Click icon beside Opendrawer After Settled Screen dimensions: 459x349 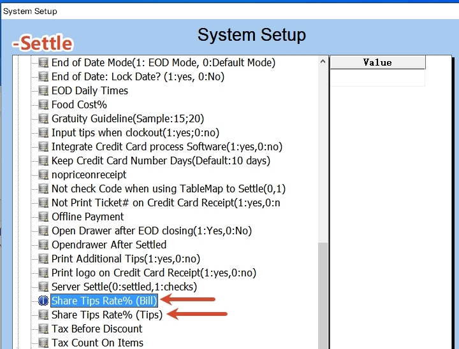click(43, 245)
